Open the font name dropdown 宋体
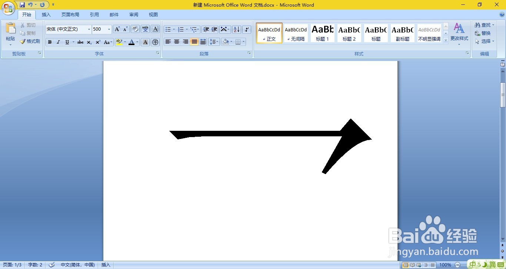This screenshot has height=269, width=506. point(89,29)
